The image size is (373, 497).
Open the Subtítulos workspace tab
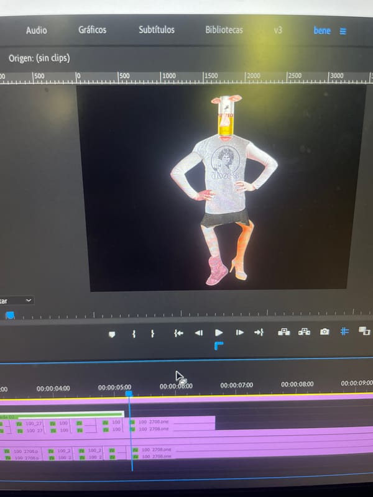pyautogui.click(x=157, y=30)
